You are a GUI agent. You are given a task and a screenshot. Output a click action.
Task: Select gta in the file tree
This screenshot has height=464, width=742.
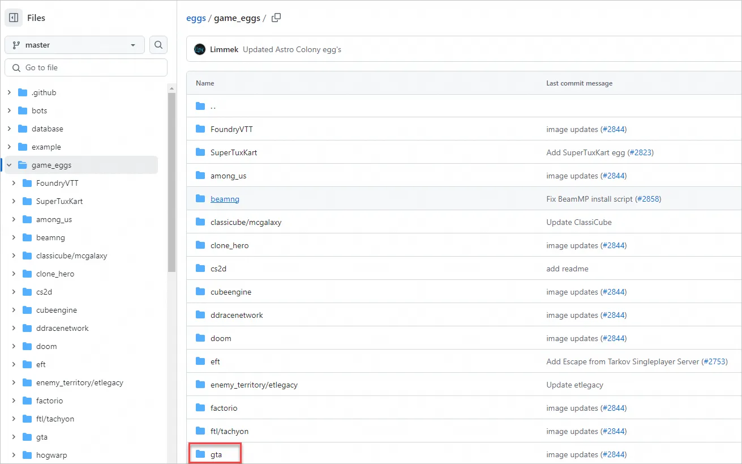(x=42, y=437)
